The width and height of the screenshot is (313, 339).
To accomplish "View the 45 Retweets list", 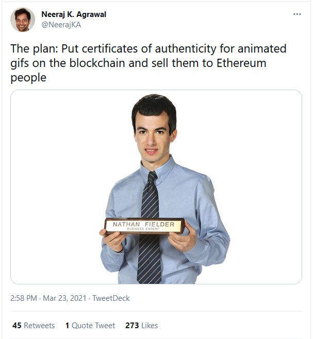I will pyautogui.click(x=33, y=326).
